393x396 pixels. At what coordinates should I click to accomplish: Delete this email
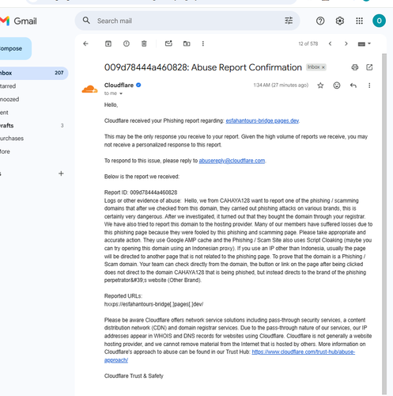pyautogui.click(x=144, y=44)
